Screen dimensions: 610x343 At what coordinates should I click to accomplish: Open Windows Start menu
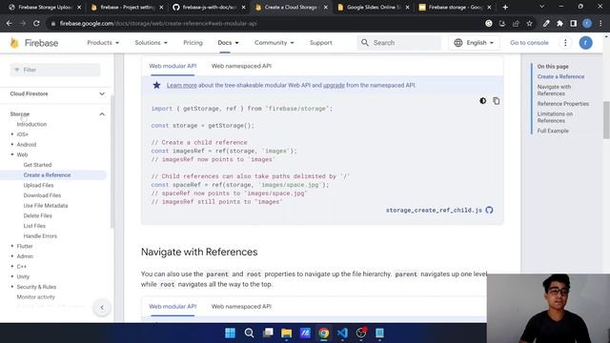[x=231, y=333]
